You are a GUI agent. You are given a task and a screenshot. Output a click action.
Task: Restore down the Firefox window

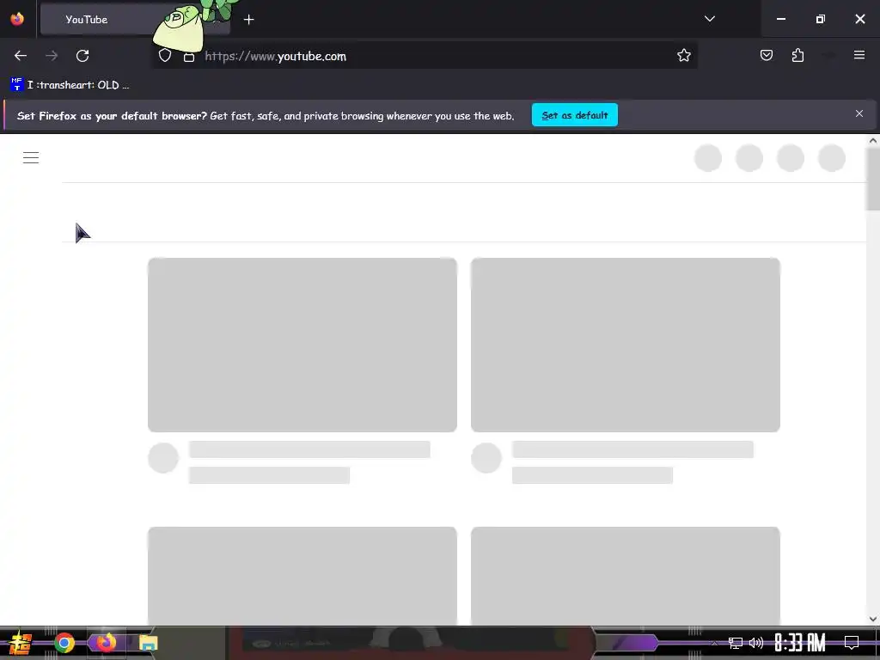(x=821, y=19)
